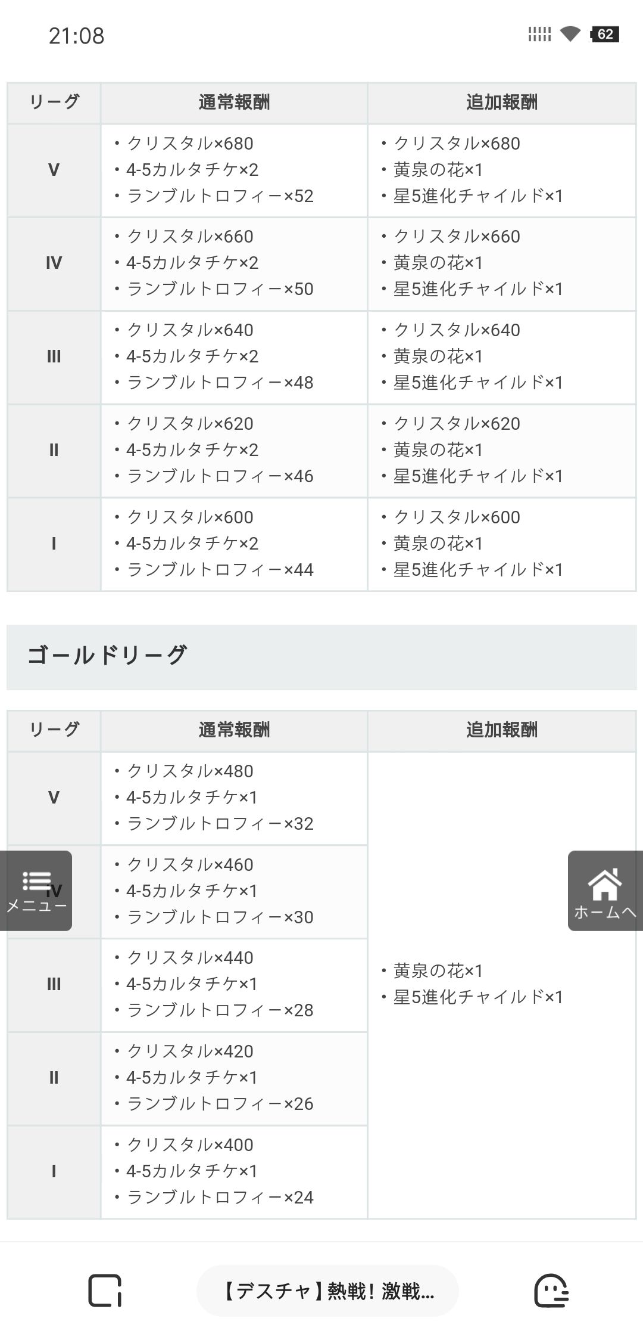Tap the Gold League 黄泉の花×1 extra reward

tap(438, 971)
